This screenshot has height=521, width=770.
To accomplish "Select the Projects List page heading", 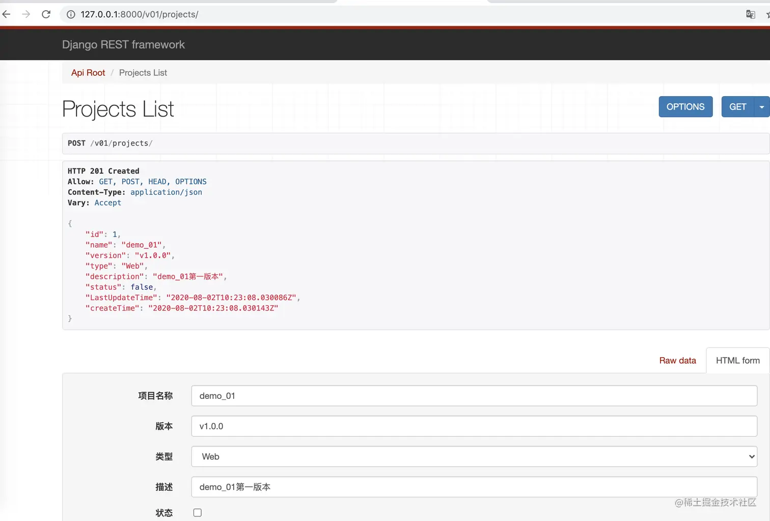I will point(118,109).
